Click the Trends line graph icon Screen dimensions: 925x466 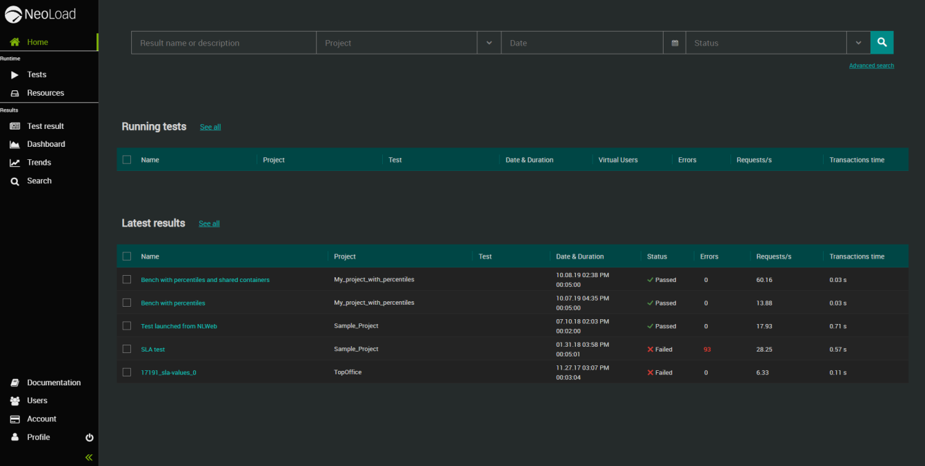click(x=14, y=163)
